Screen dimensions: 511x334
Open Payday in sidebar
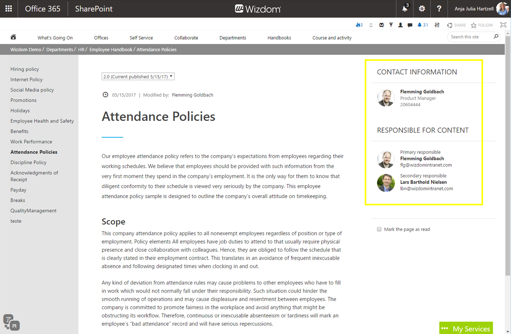coord(18,190)
